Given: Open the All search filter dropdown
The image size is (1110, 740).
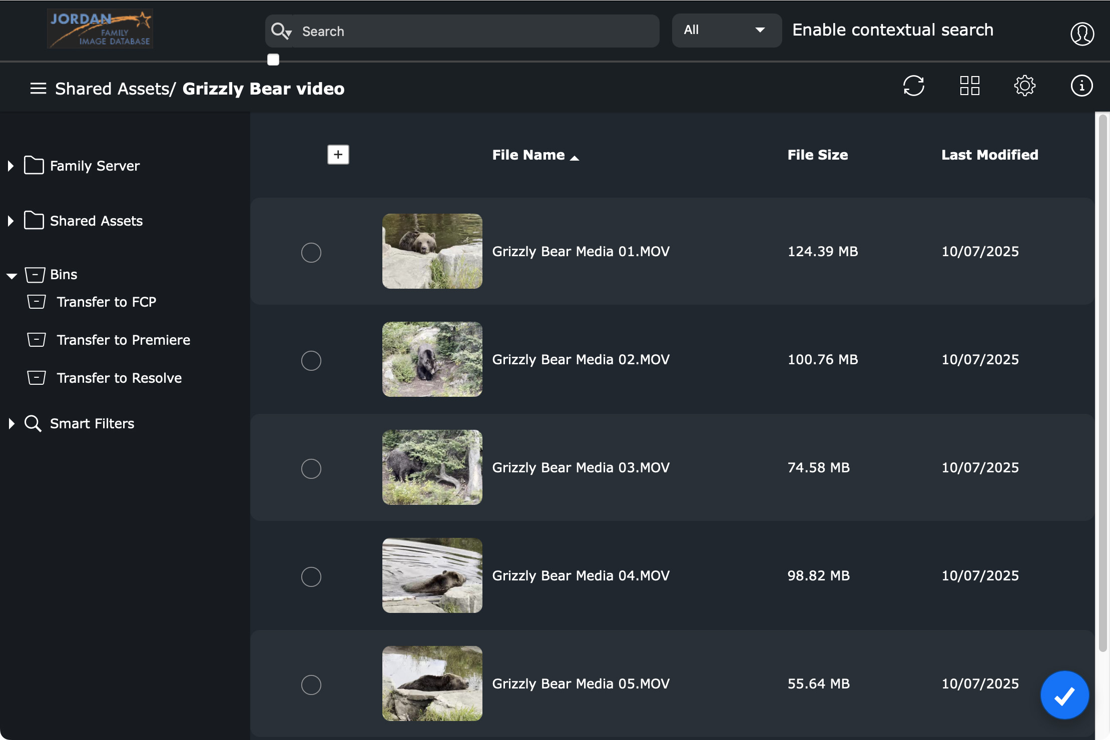Looking at the screenshot, I should (726, 30).
